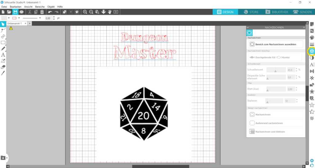Screen dimensions: 315x168
Task: Open the half-filled circle panel icon
Action: (312, 58)
